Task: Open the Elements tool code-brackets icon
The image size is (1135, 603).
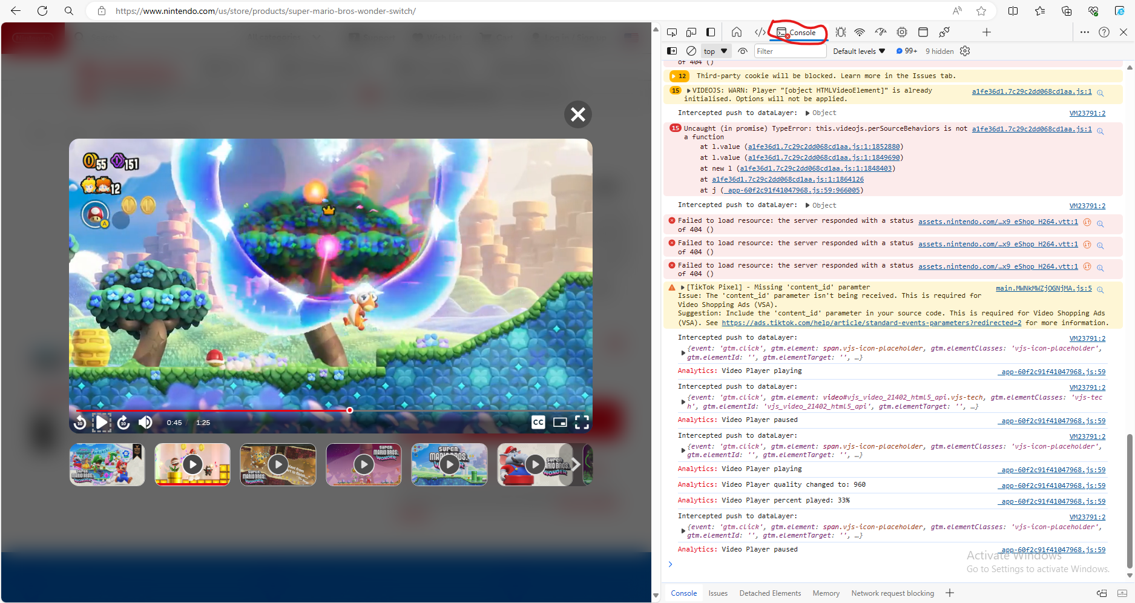Action: click(x=760, y=32)
